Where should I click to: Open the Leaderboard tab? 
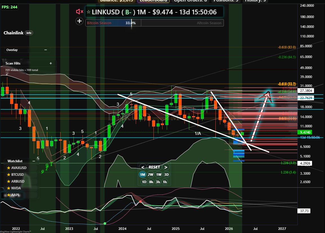(x=153, y=1)
